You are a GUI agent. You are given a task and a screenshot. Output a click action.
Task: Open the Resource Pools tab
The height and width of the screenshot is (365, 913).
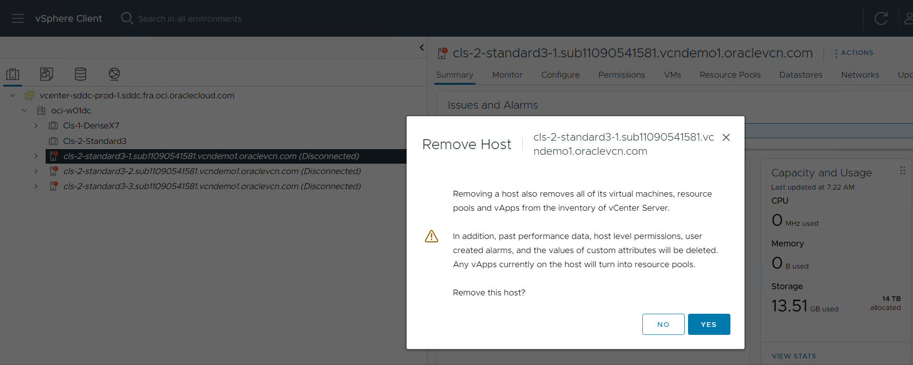click(x=730, y=75)
